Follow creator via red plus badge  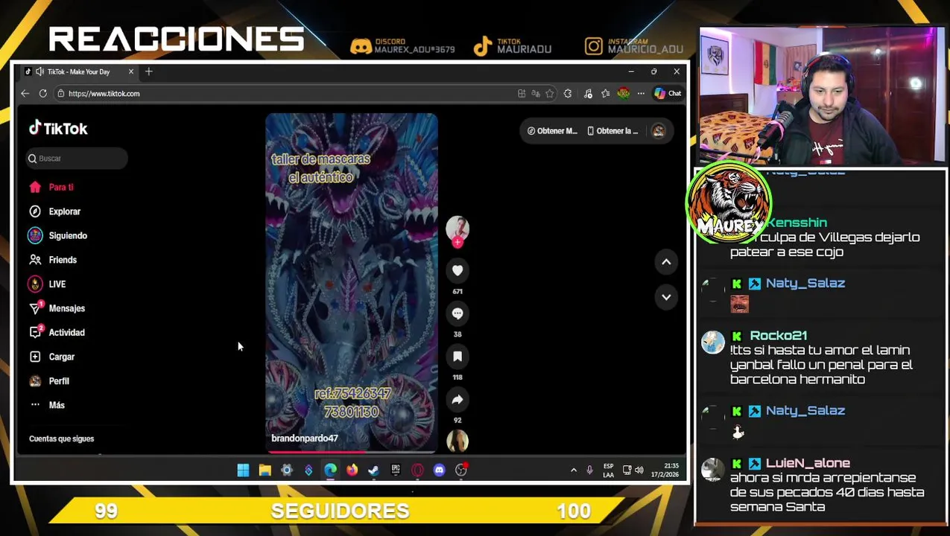pos(457,243)
